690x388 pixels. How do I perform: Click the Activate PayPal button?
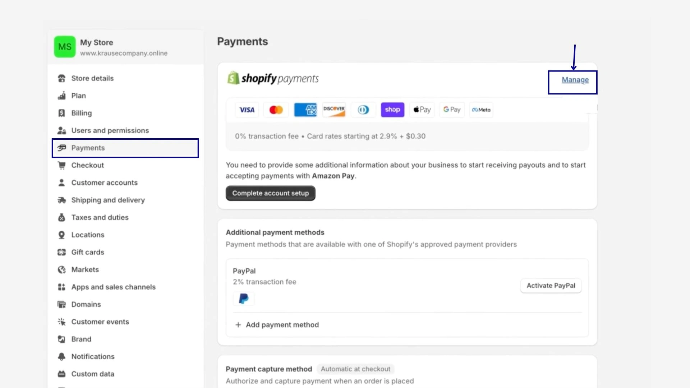tap(551, 286)
